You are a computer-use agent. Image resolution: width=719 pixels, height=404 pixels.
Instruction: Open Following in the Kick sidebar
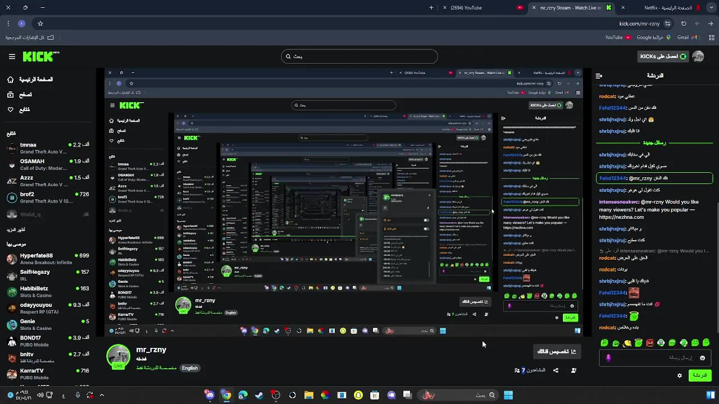tap(19, 109)
